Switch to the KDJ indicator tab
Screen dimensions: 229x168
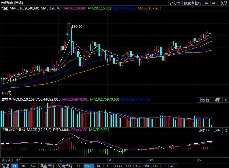pyautogui.click(x=99, y=166)
